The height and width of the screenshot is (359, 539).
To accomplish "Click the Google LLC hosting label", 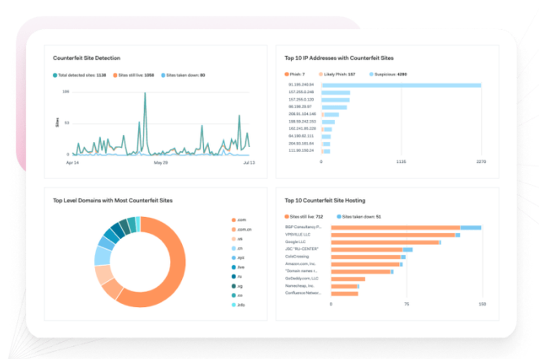I will click(295, 241).
